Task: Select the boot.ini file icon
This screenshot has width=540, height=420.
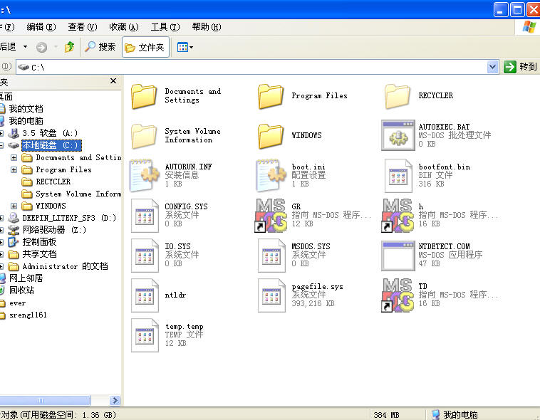Action: (271, 175)
